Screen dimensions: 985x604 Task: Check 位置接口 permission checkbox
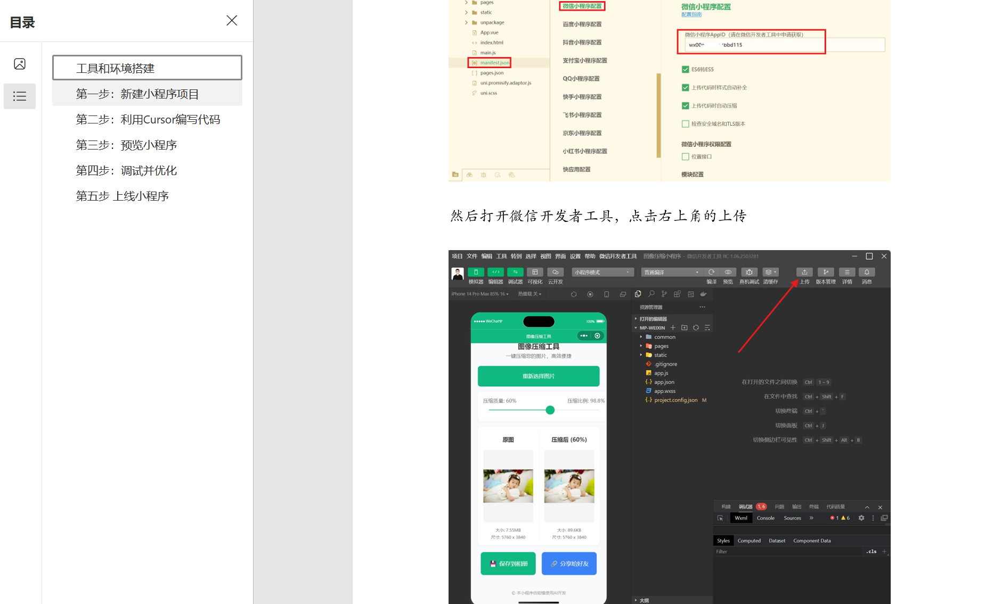686,157
